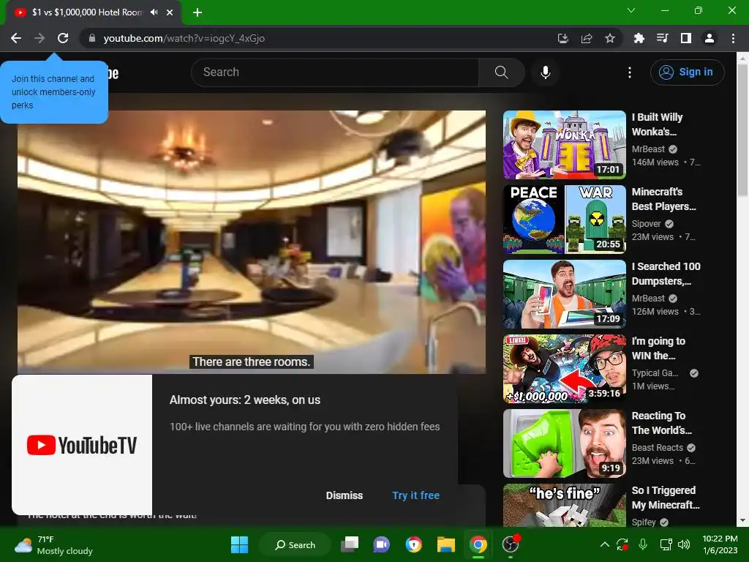Search with your voice microphone button
Screen dimensions: 749x562
click(546, 72)
